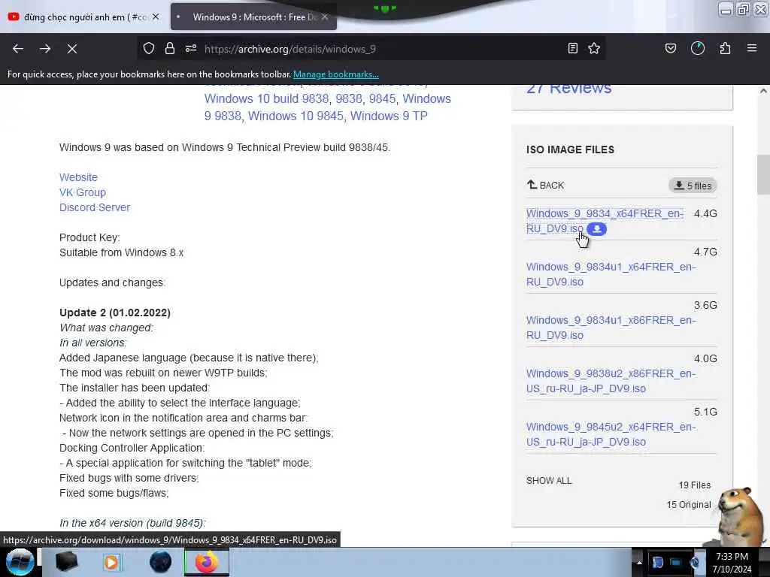Download Windows_9_9834u1_x64FRER_en-RU_DV9.iso
Image resolution: width=770 pixels, height=577 pixels.
pos(611,274)
